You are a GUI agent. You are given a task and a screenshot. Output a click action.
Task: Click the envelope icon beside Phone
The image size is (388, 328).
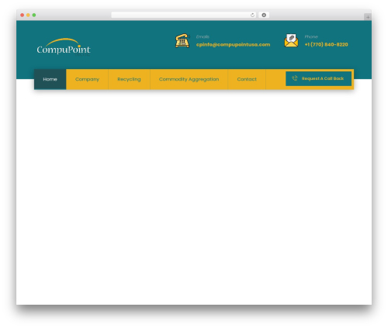click(x=291, y=40)
